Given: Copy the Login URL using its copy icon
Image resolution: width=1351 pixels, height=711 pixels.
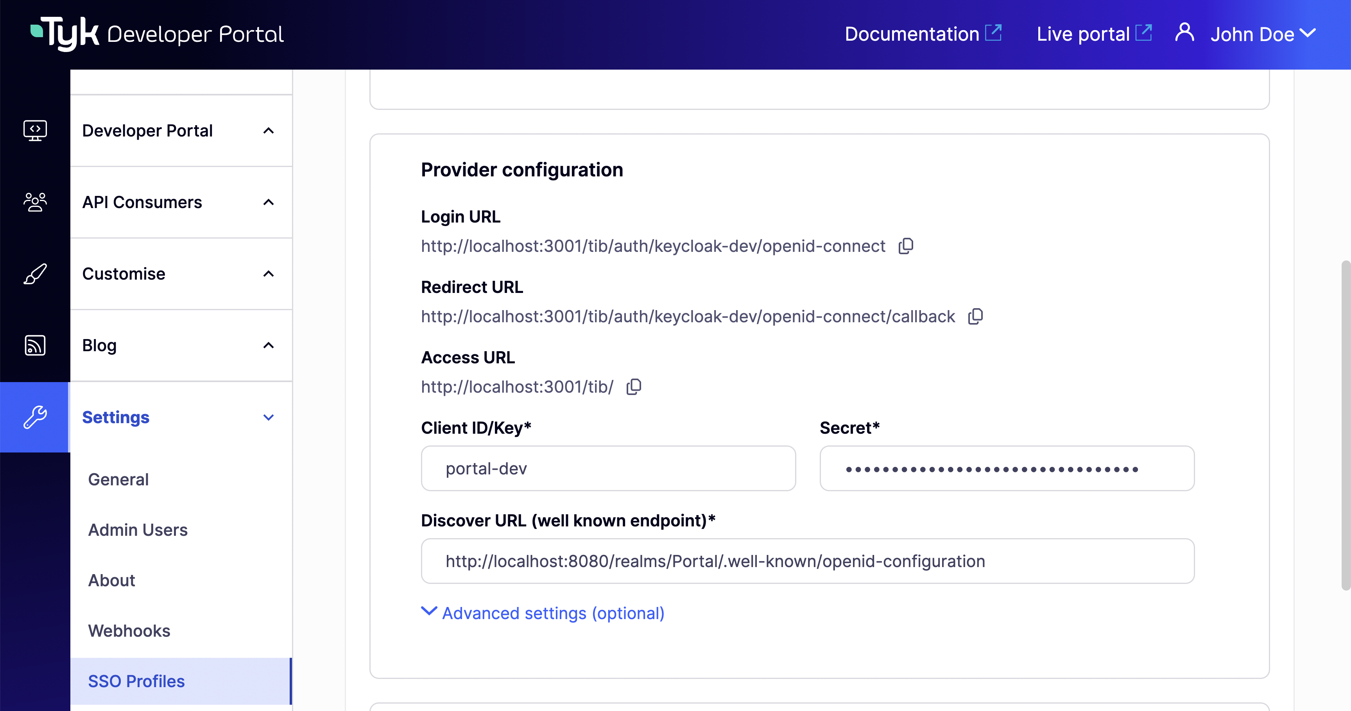Looking at the screenshot, I should click(x=906, y=246).
